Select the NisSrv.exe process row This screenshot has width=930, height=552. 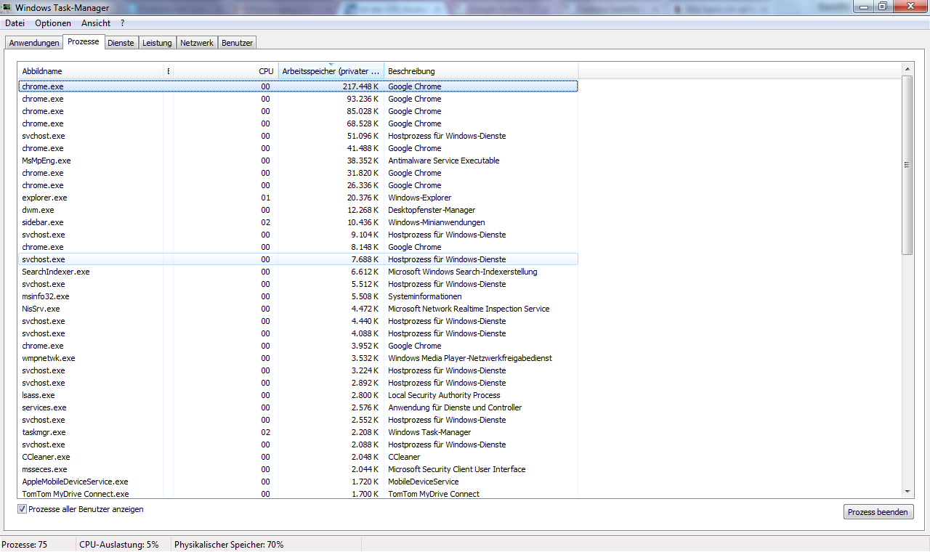[x=298, y=309]
